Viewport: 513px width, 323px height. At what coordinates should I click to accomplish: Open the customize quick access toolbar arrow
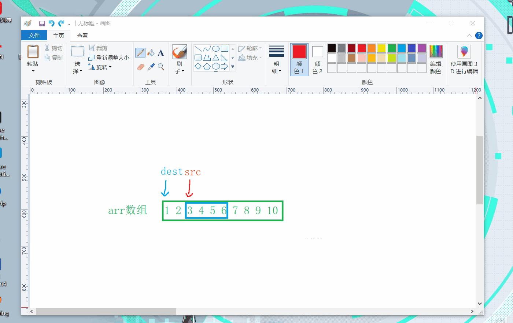tap(69, 24)
